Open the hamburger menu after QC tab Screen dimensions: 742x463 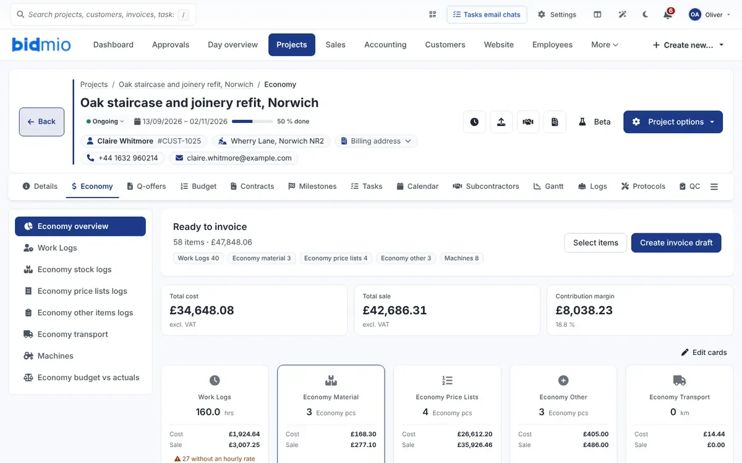tap(714, 186)
